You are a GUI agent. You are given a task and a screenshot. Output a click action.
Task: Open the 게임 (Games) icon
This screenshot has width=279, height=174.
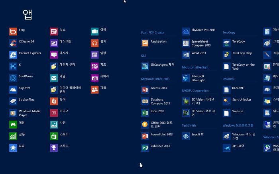[x=13, y=124]
